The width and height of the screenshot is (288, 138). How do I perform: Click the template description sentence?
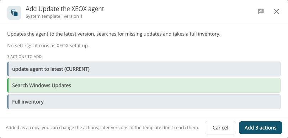click(x=114, y=34)
